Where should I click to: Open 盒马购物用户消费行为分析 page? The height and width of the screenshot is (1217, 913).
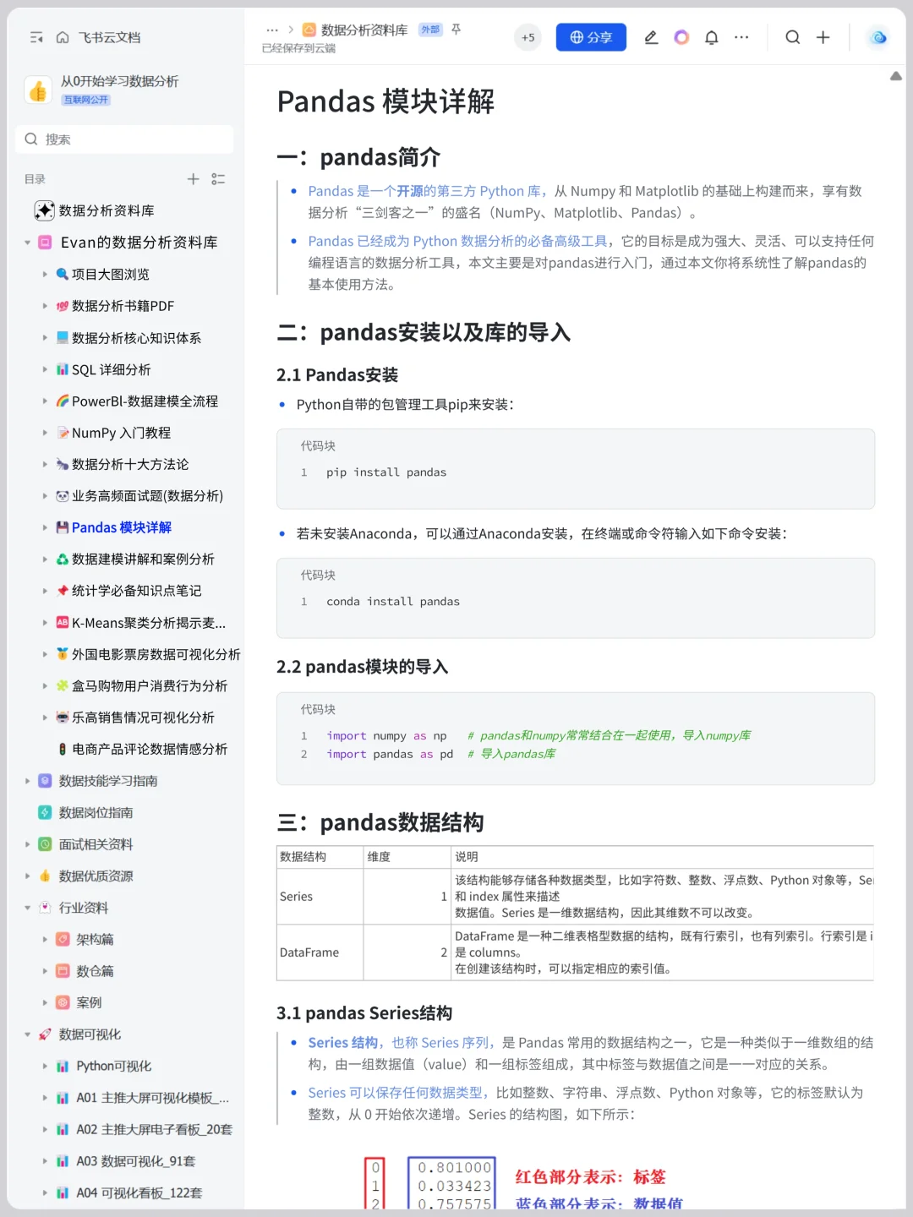tap(150, 686)
